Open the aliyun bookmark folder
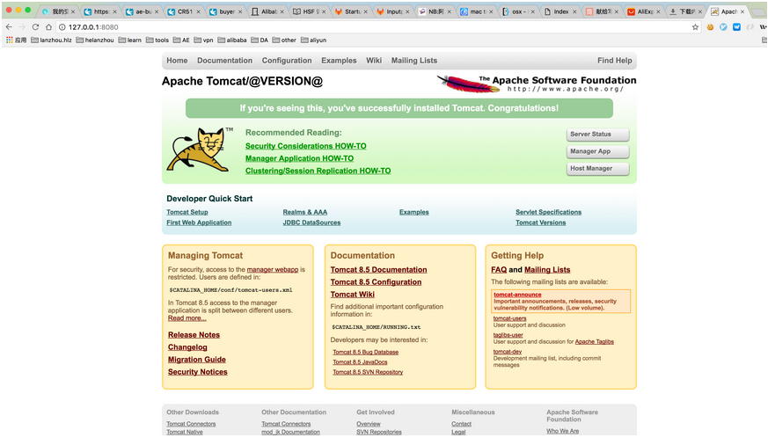The width and height of the screenshot is (768, 445). [313, 40]
